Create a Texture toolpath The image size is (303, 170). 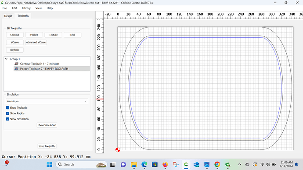(53, 35)
